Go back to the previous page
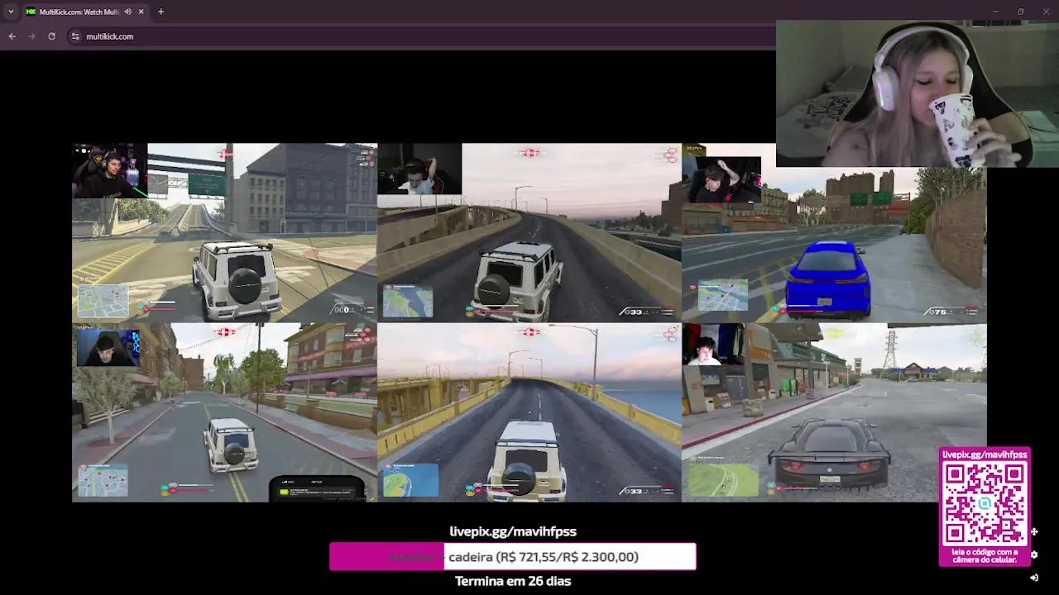 tap(12, 36)
